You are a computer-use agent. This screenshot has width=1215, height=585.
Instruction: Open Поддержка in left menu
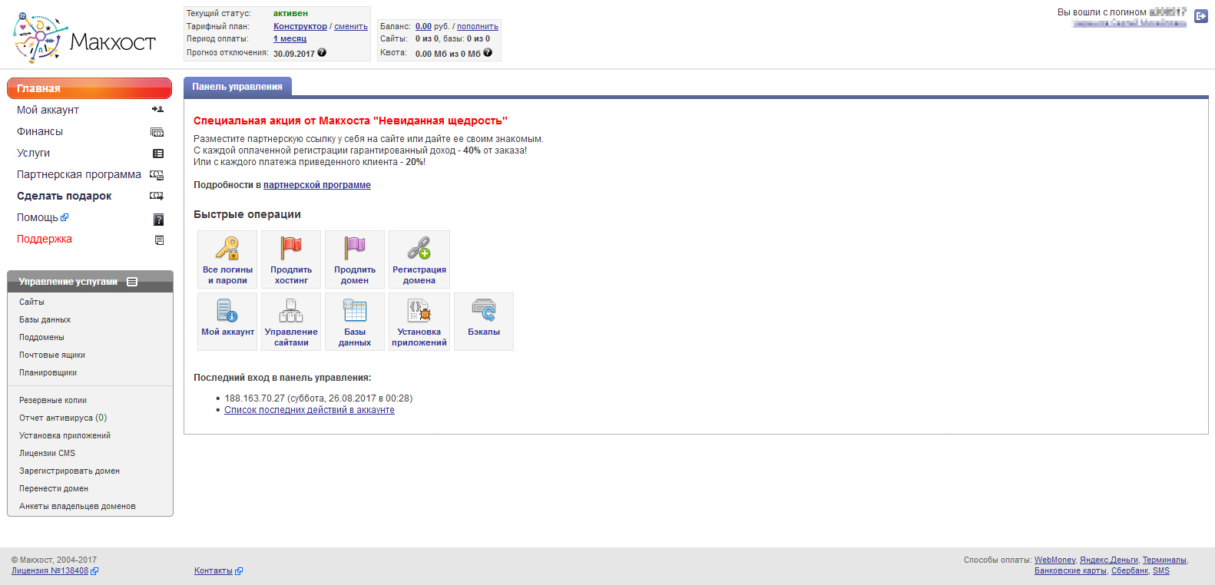pos(45,239)
